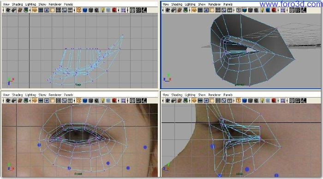Image resolution: width=323 pixels, height=179 pixels.
Task: Click Use All Lights bulb in persp panel
Action: click(x=262, y=10)
